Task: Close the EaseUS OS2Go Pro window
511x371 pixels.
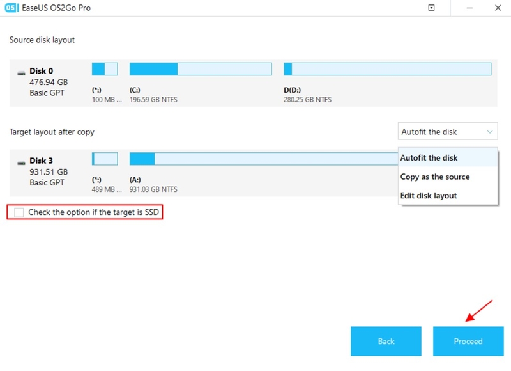Action: [x=498, y=8]
